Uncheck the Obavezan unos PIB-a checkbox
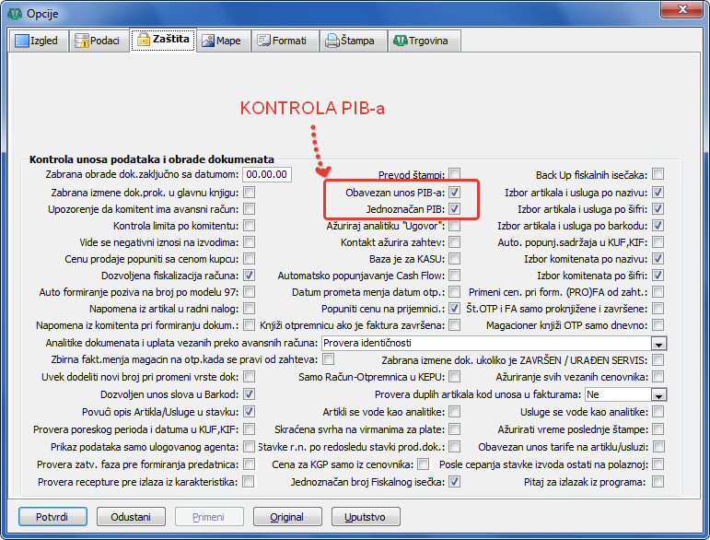Screen dimensions: 710x540 [455, 193]
